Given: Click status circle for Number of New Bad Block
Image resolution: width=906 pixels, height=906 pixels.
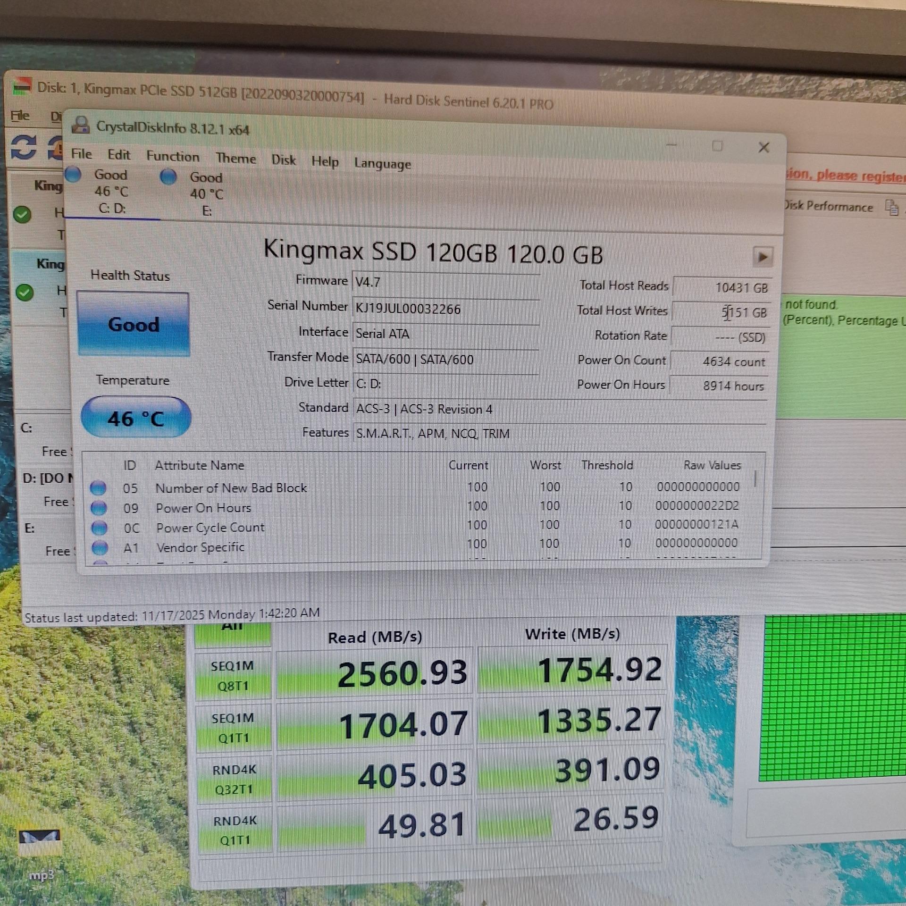Looking at the screenshot, I should pos(98,487).
